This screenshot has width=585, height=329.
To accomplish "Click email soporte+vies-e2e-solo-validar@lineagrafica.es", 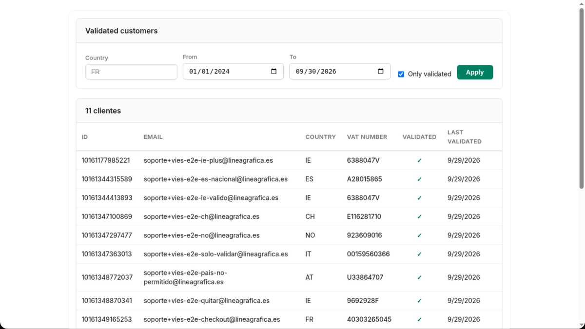I will click(x=216, y=254).
